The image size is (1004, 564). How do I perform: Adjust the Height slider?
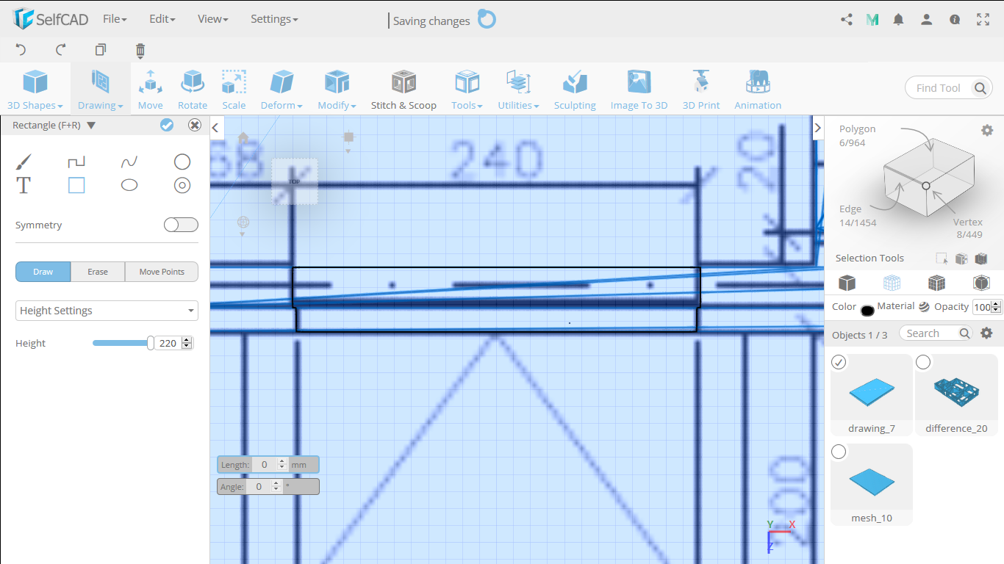click(122, 343)
